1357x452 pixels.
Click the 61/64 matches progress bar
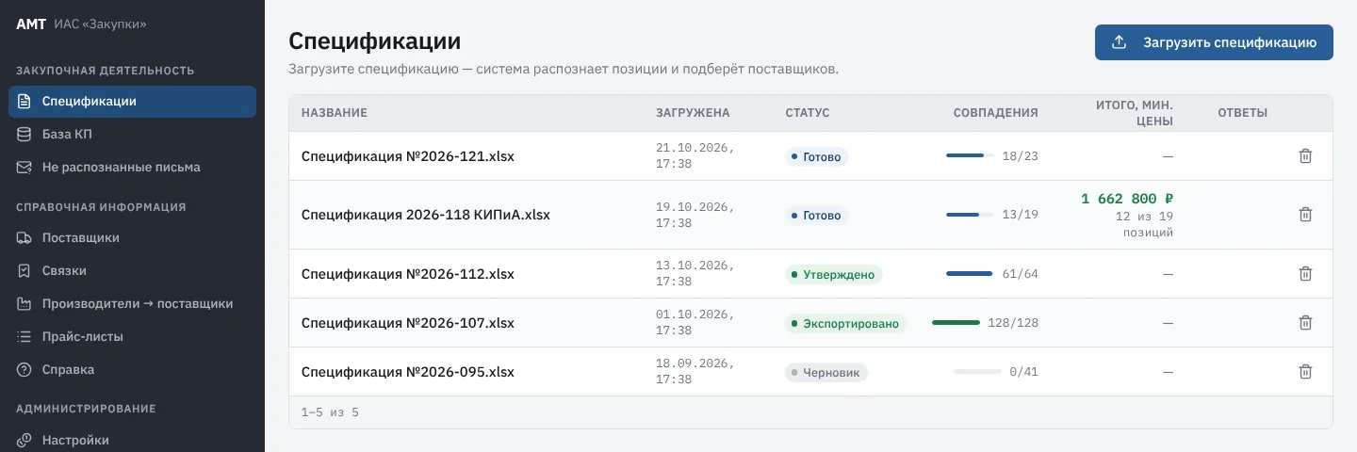point(970,274)
